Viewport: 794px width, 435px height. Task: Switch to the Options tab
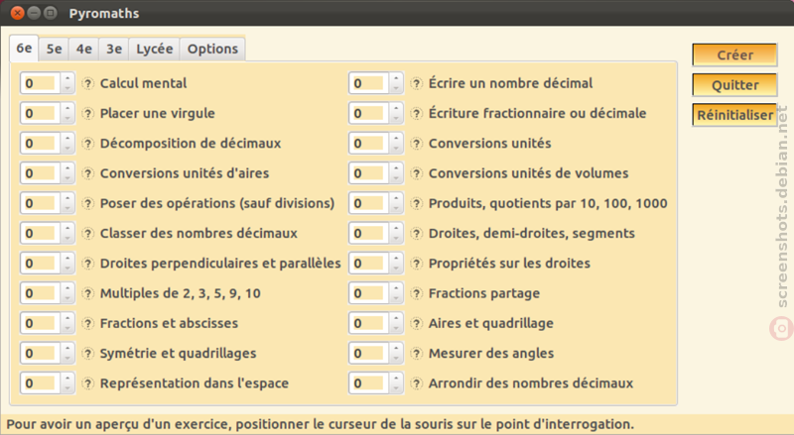point(212,50)
